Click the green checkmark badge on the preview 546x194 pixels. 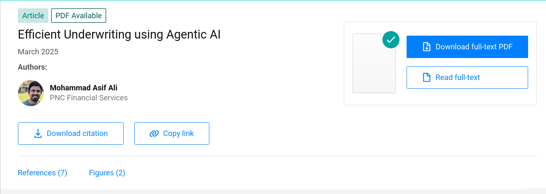pos(391,40)
